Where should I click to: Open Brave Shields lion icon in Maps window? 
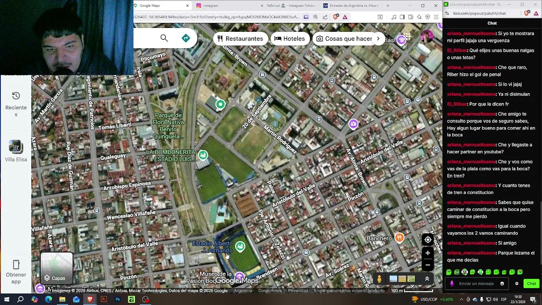[x=336, y=17]
